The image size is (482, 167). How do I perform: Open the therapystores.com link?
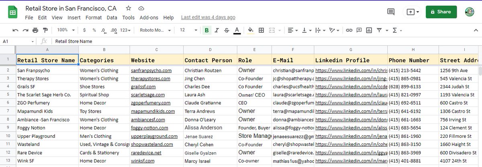(x=151, y=78)
